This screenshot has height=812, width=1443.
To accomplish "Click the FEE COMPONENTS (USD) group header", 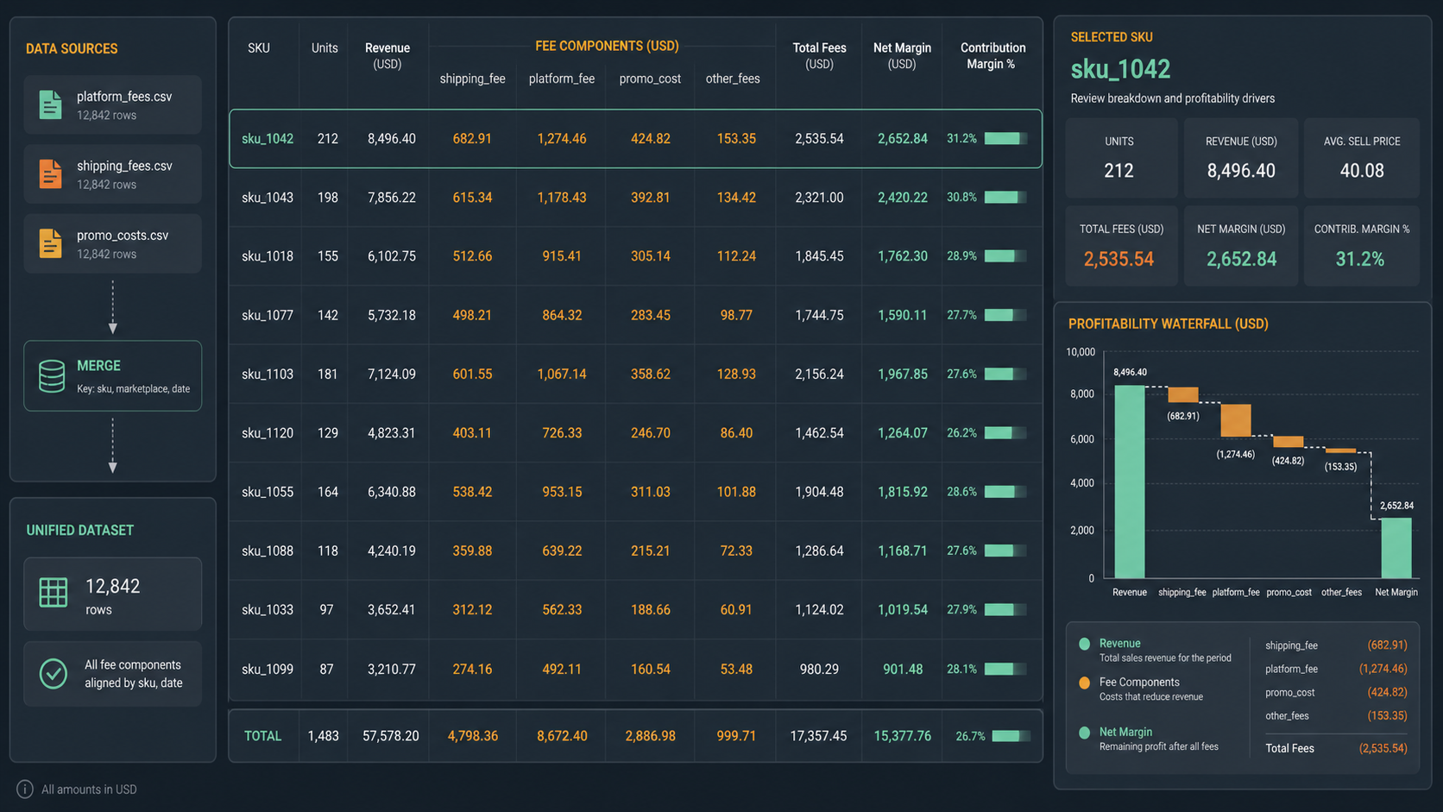I will pyautogui.click(x=607, y=46).
